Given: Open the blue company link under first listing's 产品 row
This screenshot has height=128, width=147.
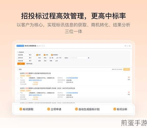Looking at the screenshot, I should pyautogui.click(x=35, y=80).
